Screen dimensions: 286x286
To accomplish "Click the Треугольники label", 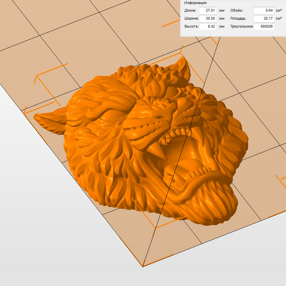I will [241, 27].
